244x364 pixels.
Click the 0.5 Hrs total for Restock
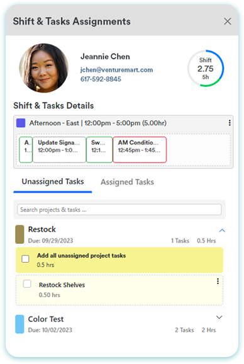[206, 241]
